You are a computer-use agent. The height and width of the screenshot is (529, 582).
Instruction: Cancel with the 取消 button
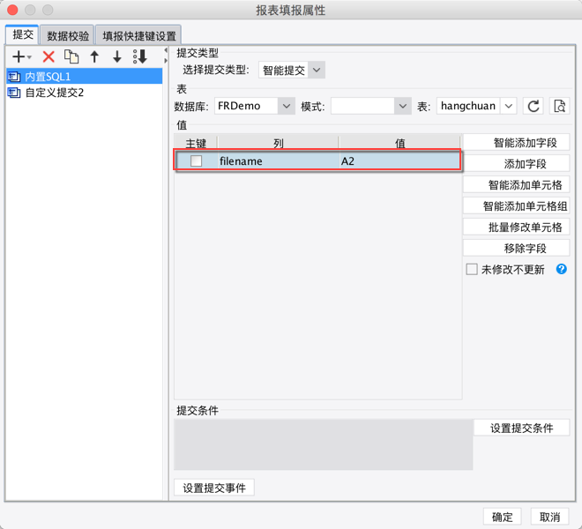(x=549, y=517)
